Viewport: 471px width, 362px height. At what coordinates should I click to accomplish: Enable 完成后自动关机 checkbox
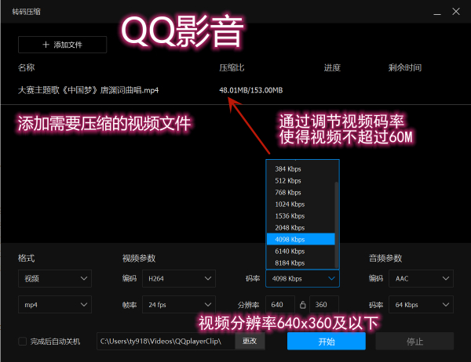click(23, 342)
